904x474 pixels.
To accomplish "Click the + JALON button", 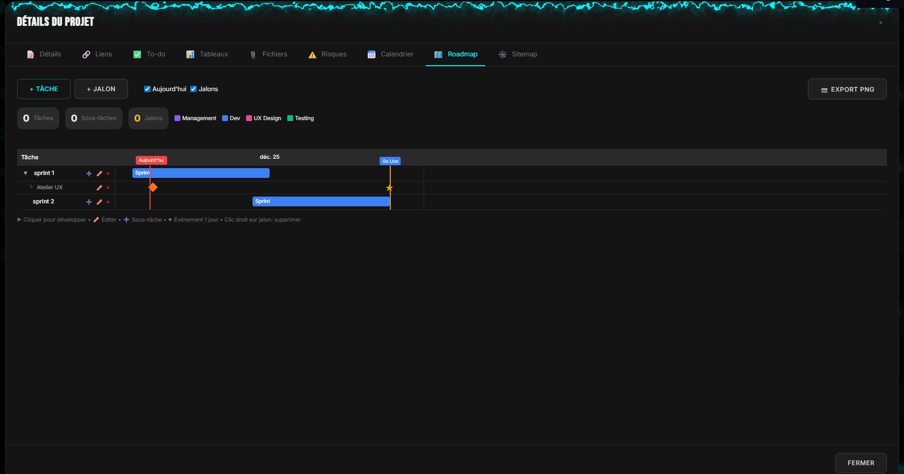I will 101,89.
